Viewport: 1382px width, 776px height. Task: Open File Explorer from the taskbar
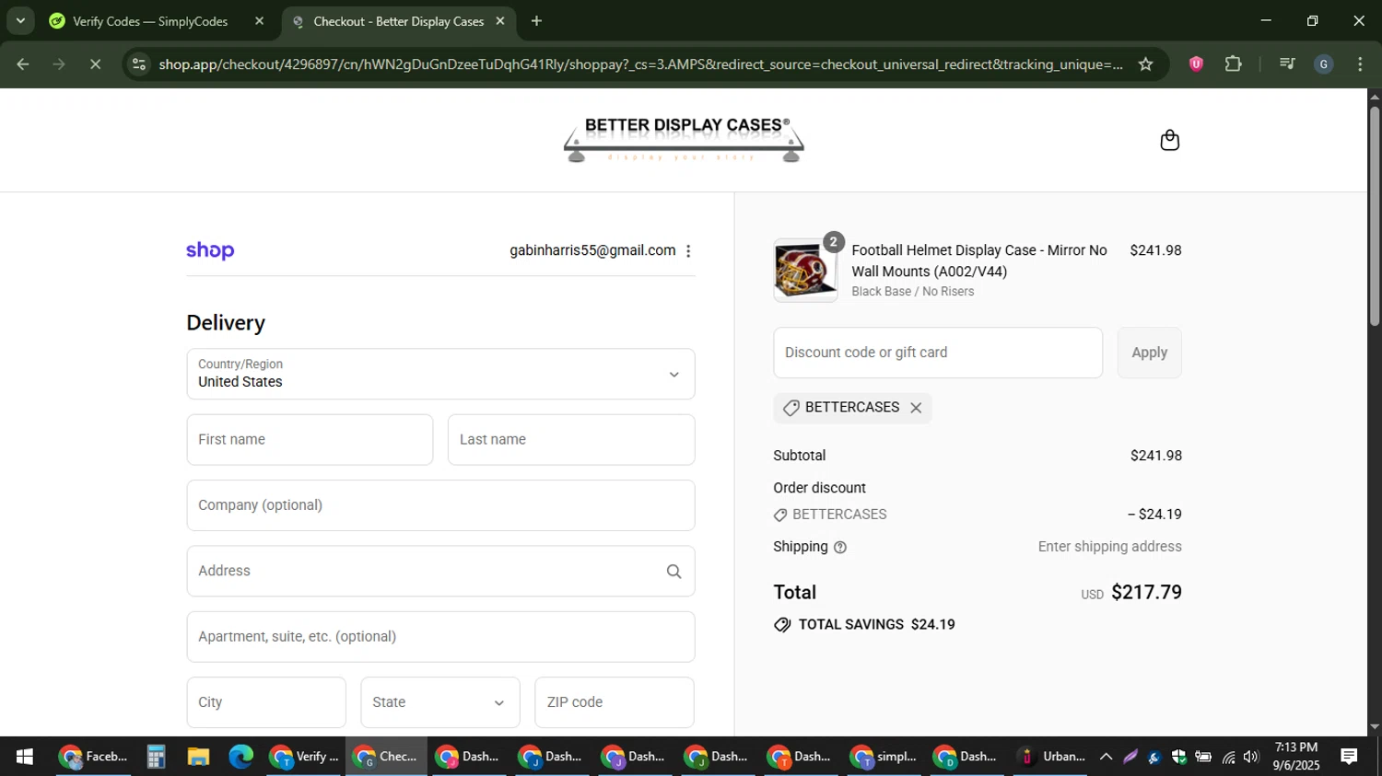pyautogui.click(x=198, y=757)
